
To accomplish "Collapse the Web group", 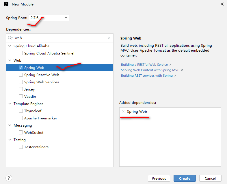I will [x=10, y=60].
